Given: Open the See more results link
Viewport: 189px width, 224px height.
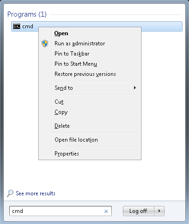Looking at the screenshot, I should (x=36, y=193).
